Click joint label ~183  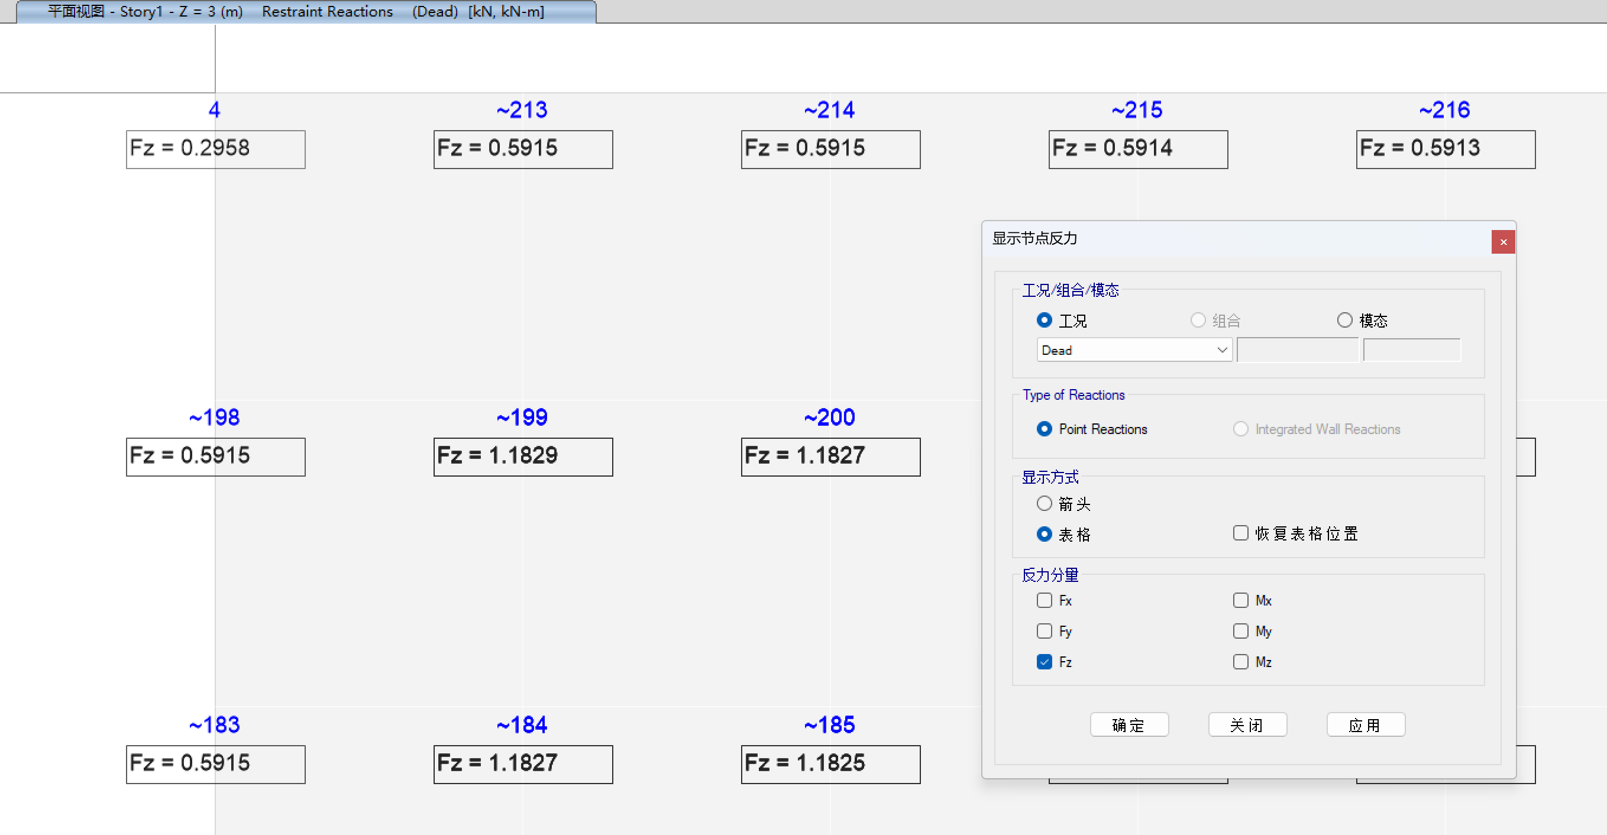(x=215, y=725)
